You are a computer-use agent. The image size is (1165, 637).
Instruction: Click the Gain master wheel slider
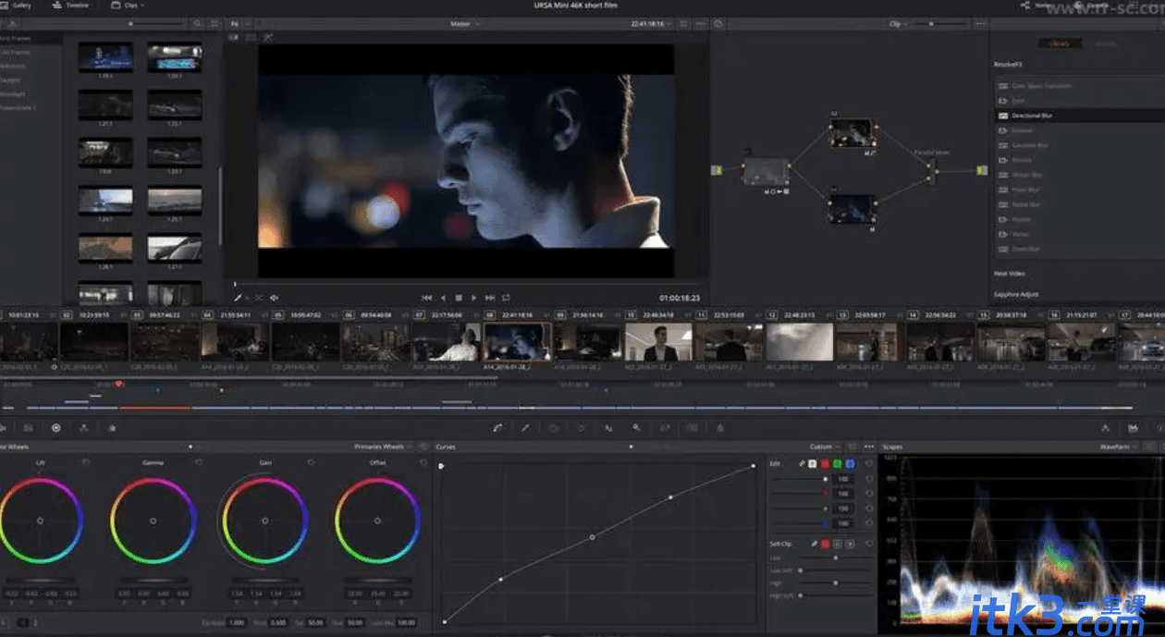(x=264, y=580)
